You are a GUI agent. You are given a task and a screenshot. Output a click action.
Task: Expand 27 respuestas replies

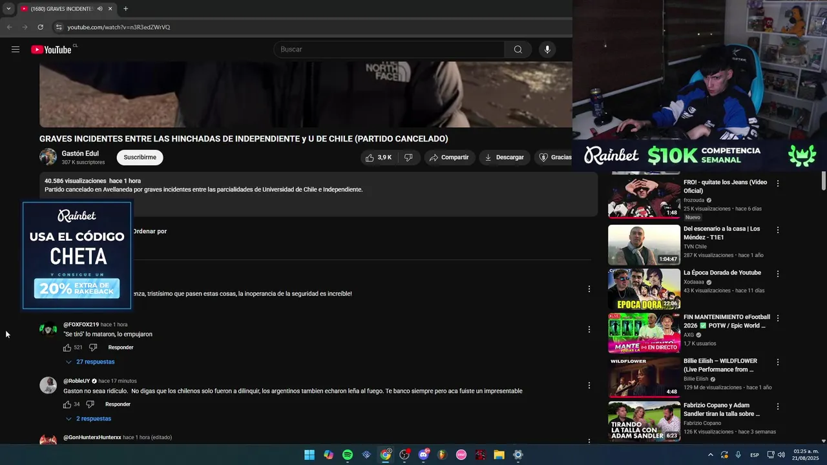pyautogui.click(x=90, y=362)
